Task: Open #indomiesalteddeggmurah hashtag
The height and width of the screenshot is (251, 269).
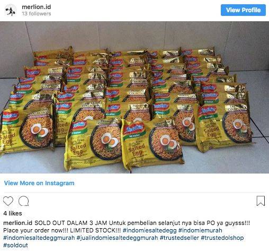Action: coord(39,238)
